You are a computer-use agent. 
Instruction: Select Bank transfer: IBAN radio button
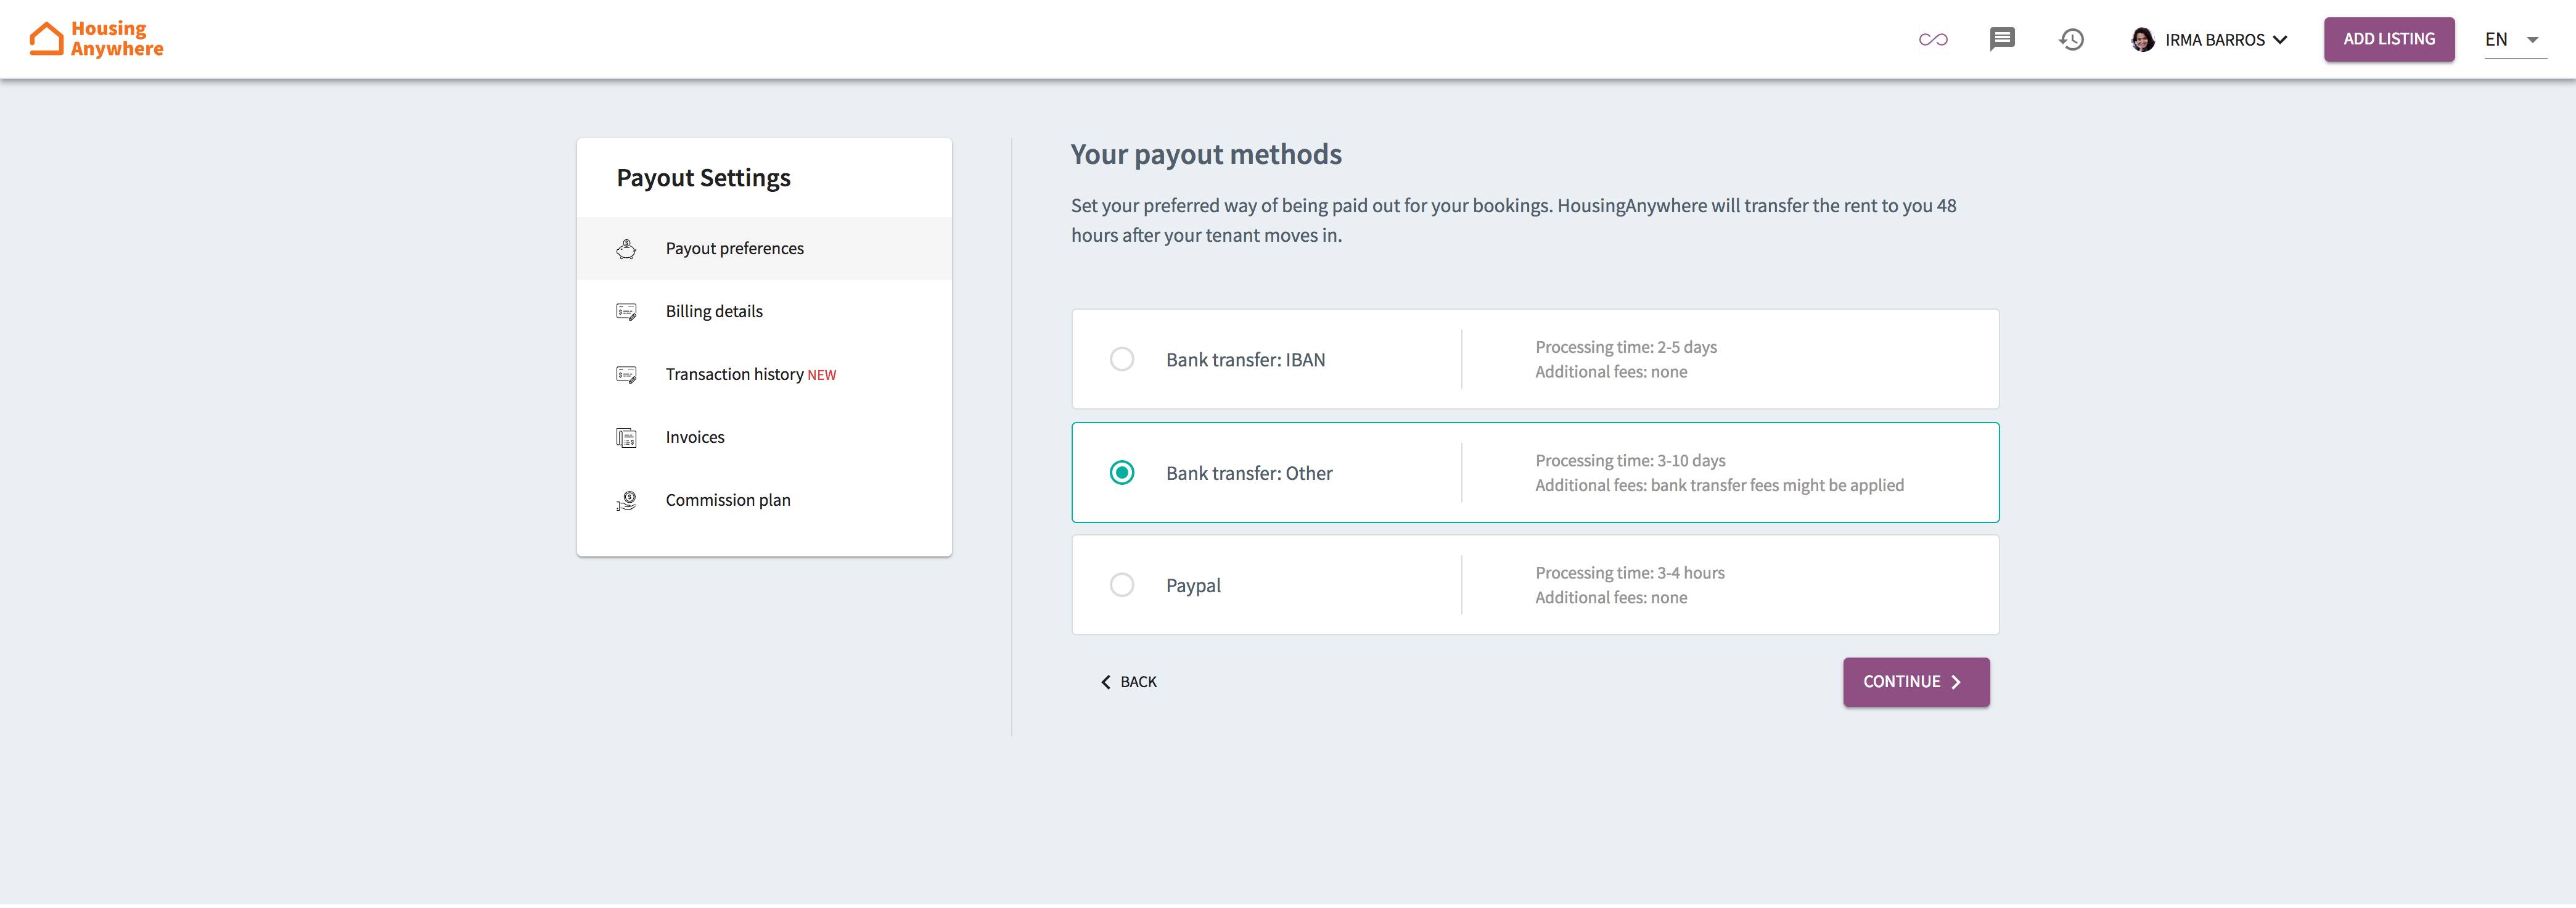coord(1122,360)
